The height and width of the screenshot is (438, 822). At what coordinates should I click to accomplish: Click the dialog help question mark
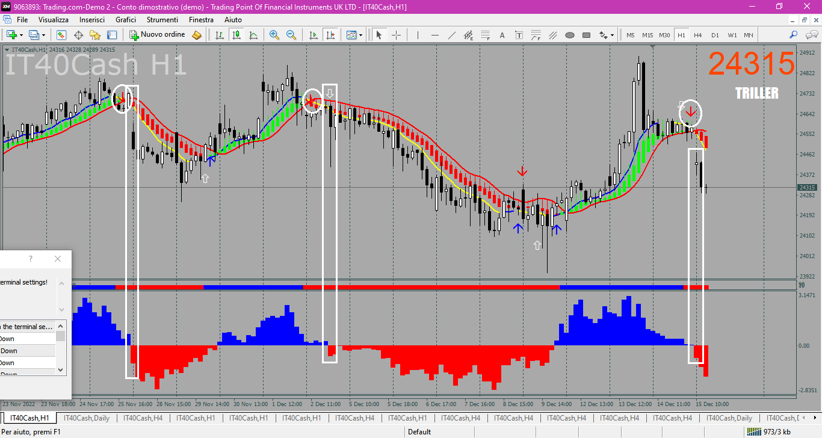click(31, 259)
